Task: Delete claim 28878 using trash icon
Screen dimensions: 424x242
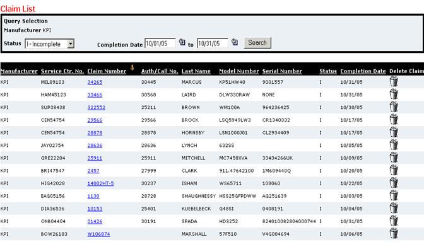Action: (x=394, y=132)
